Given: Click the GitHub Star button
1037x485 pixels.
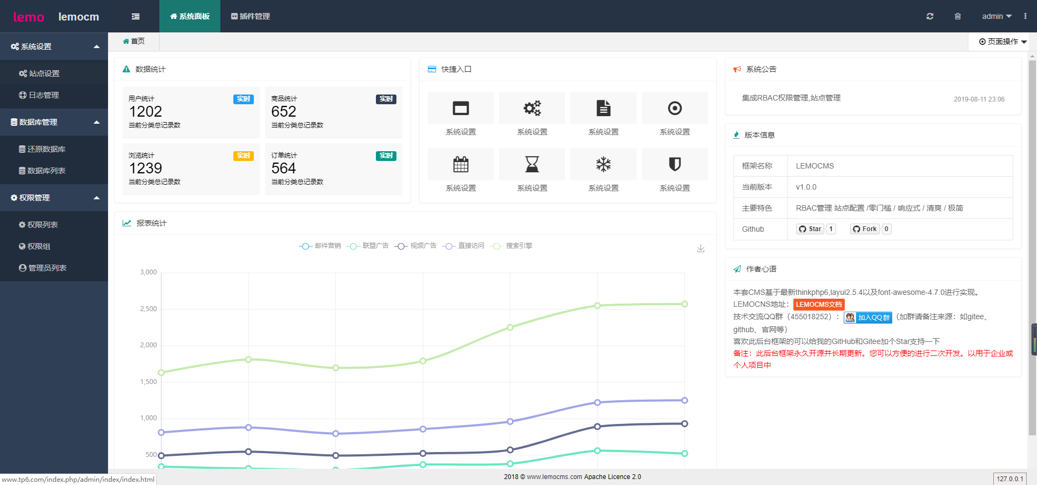Looking at the screenshot, I should point(810,229).
